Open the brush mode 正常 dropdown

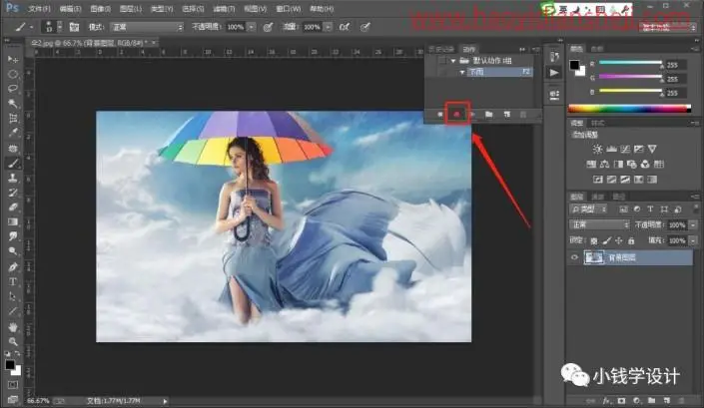[147, 27]
